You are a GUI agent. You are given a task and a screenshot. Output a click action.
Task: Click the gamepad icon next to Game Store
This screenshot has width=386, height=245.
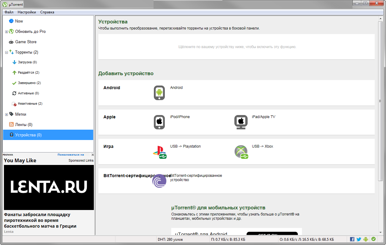tap(11, 42)
